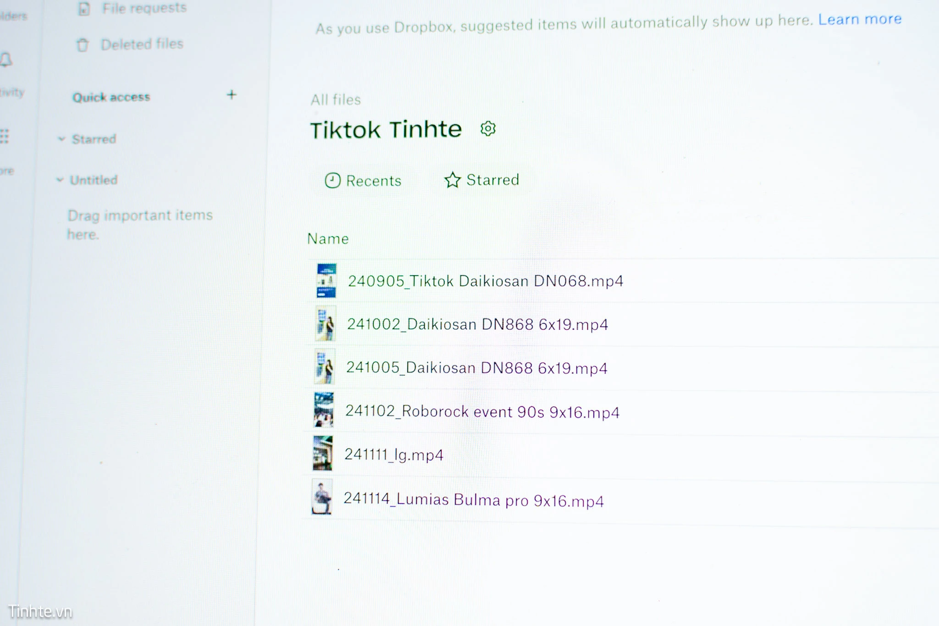
Task: Click the Tiktok Tinhte folder title
Action: [386, 129]
